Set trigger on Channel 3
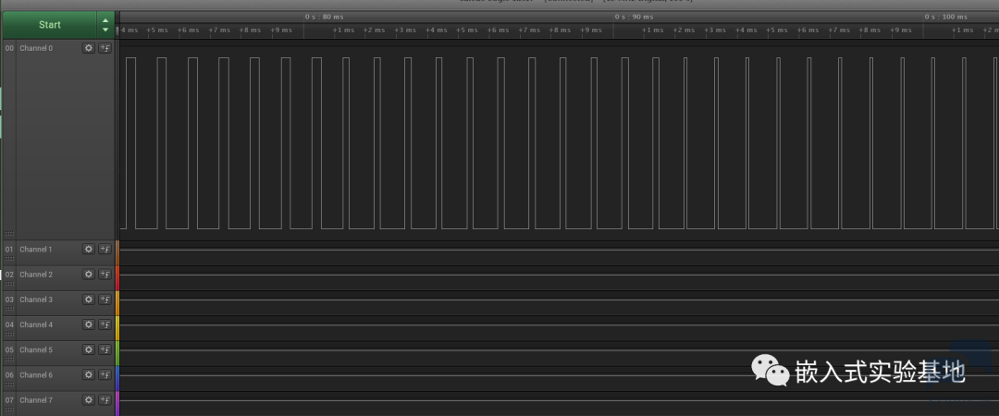The image size is (999, 416). (x=105, y=300)
